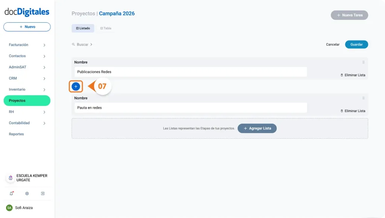The image size is (385, 218).
Task: Switch to the Listado view
Action: point(83,28)
